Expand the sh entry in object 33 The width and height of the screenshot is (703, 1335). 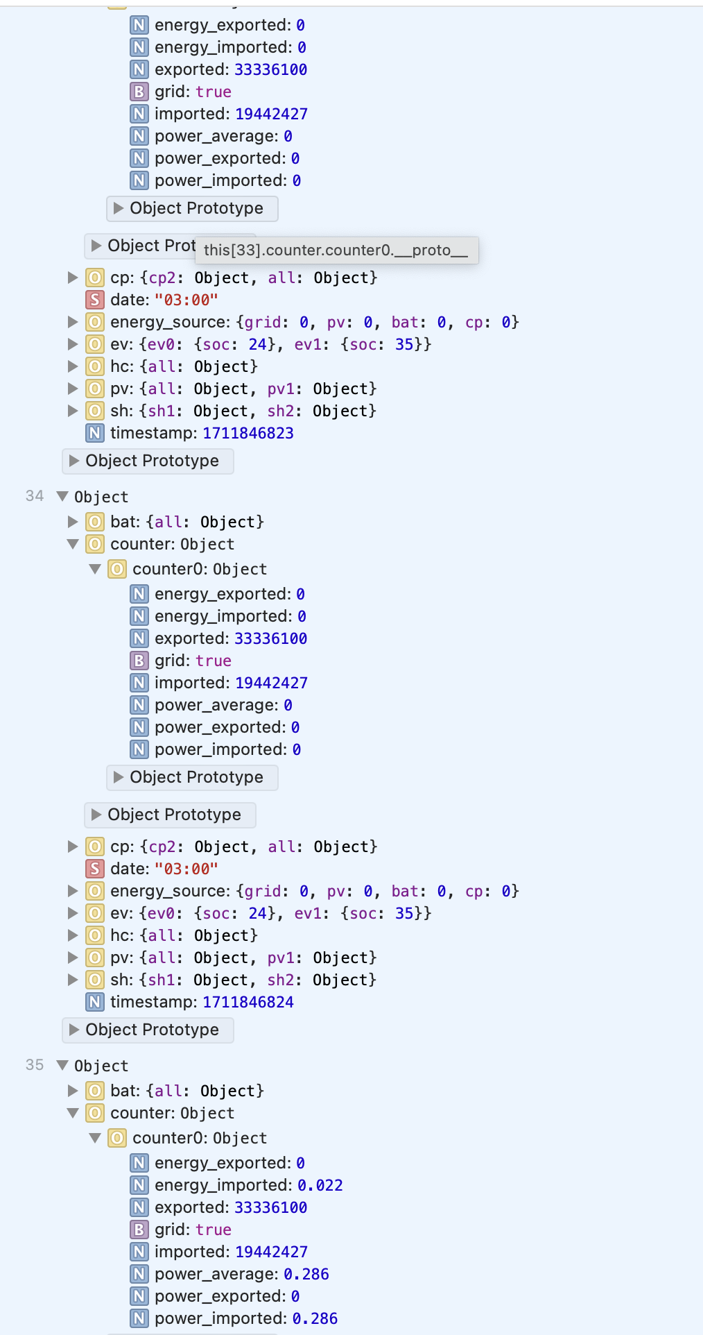pos(73,411)
